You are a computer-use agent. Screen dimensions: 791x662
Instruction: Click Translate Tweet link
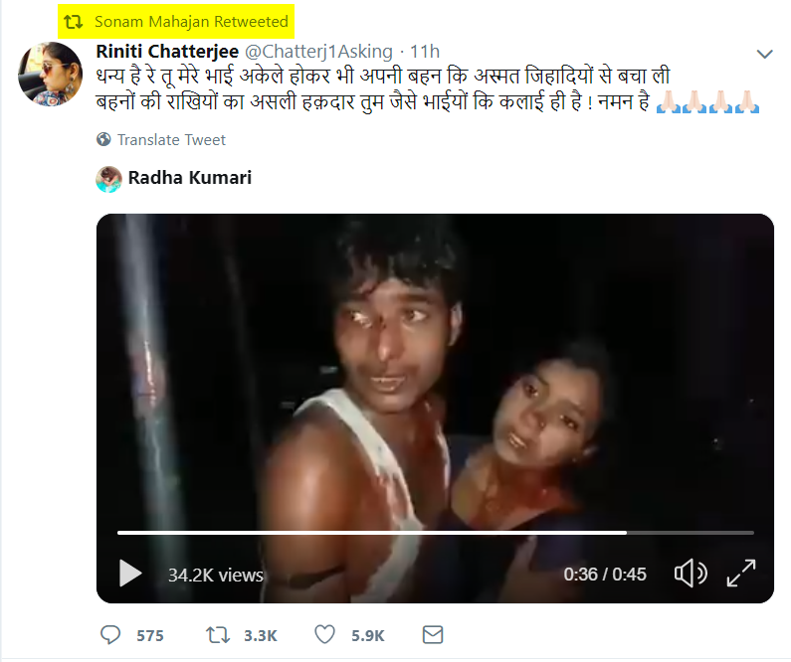point(171,139)
